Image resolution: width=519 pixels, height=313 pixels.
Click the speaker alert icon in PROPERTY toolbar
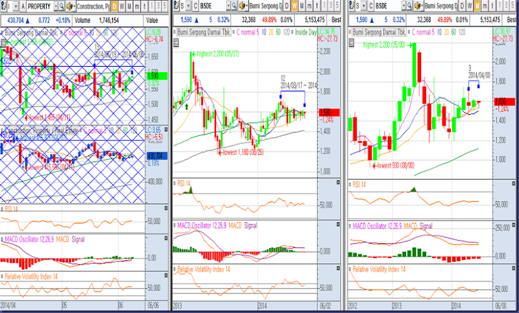click(71, 6)
